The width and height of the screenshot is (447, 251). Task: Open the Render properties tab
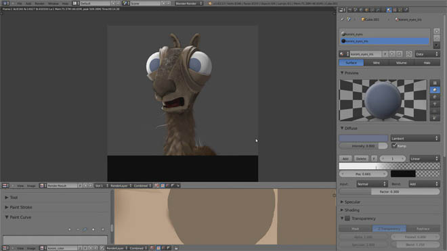pos(349,10)
